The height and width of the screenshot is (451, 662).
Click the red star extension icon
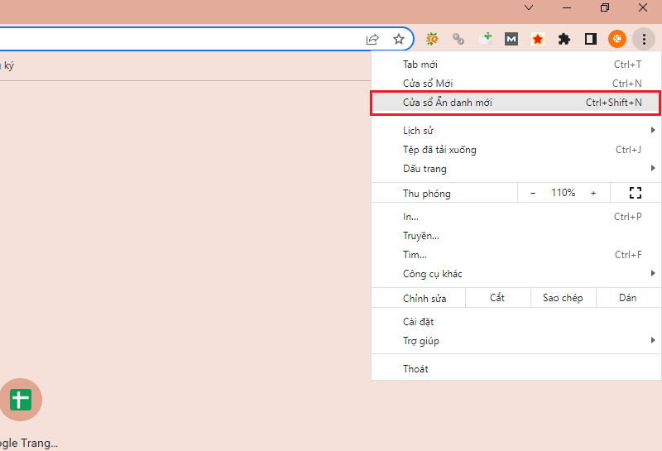538,39
